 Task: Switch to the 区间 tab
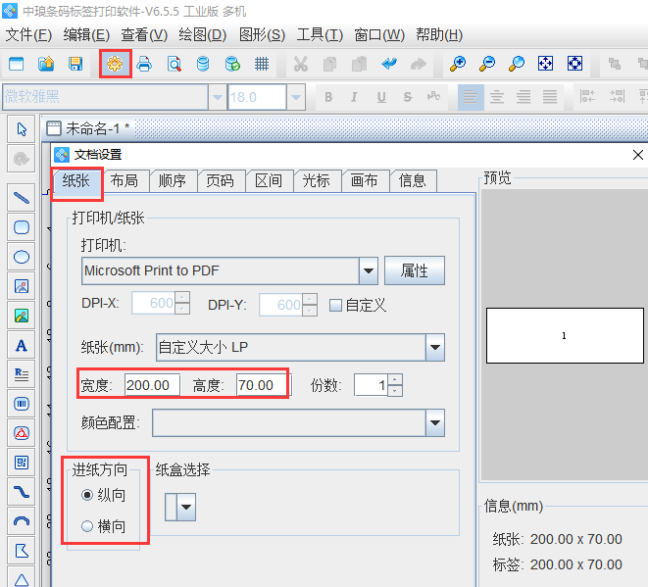coord(269,181)
